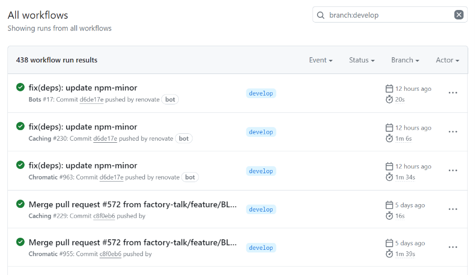
Task: Open options menu for Bots #17 run
Action: [x=453, y=93]
